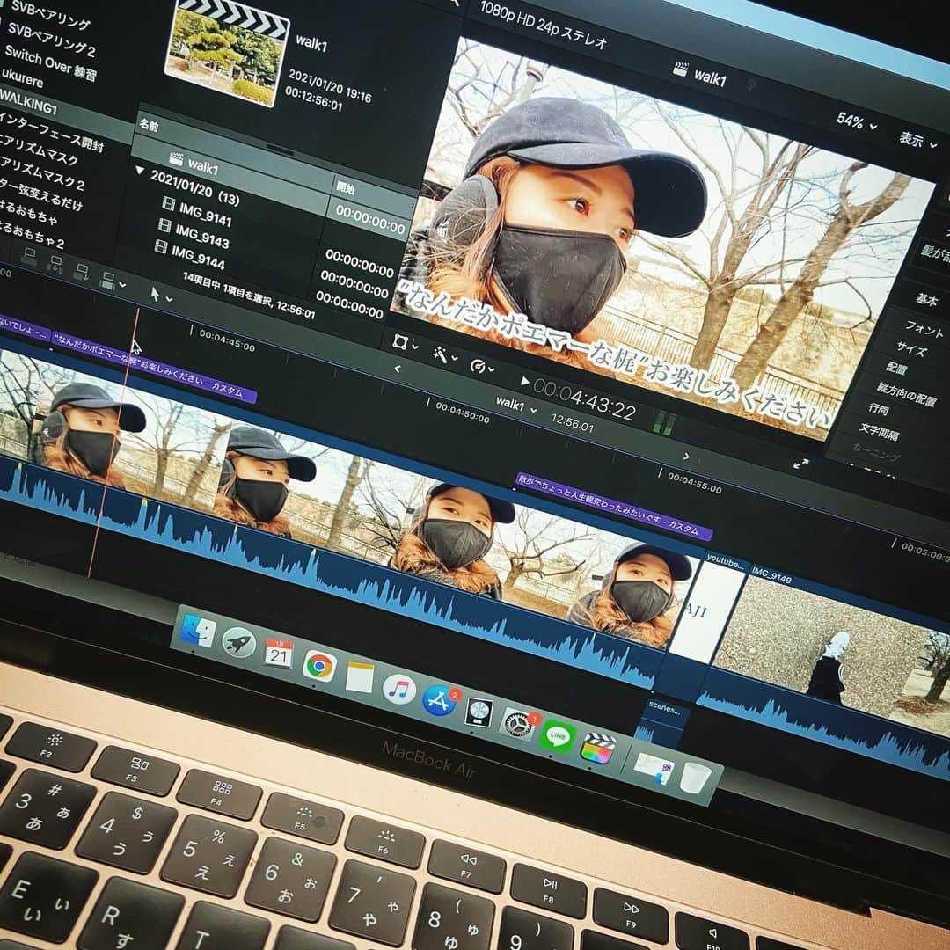Open System Preferences gear in Dock
This screenshot has width=950, height=950.
tap(519, 723)
